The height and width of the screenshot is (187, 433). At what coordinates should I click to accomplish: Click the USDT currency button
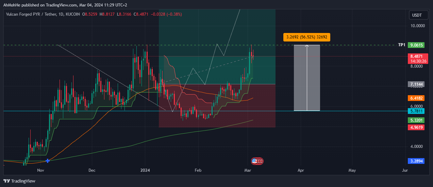[x=418, y=15]
